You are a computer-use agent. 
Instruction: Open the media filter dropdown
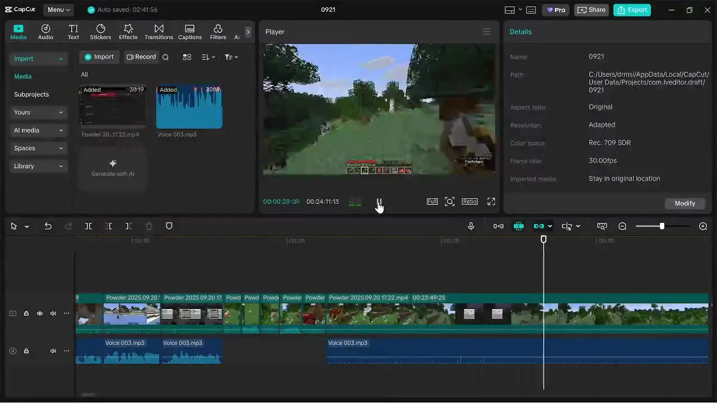[x=231, y=57]
